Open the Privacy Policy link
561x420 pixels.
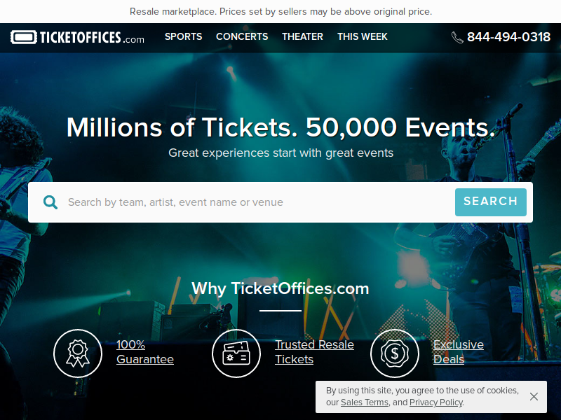coord(435,402)
